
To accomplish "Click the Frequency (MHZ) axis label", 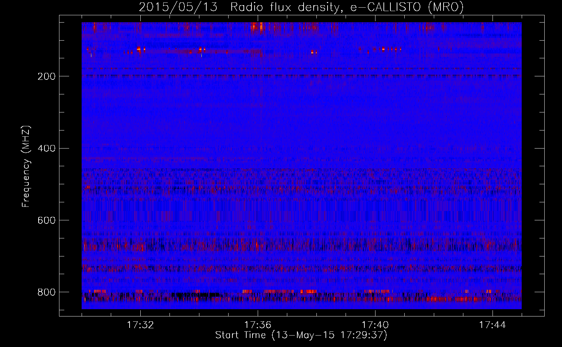I will (x=26, y=166).
